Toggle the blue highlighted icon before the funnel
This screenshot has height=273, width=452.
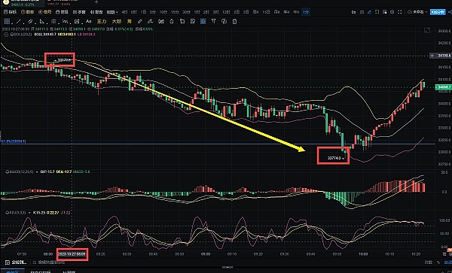(x=203, y=21)
